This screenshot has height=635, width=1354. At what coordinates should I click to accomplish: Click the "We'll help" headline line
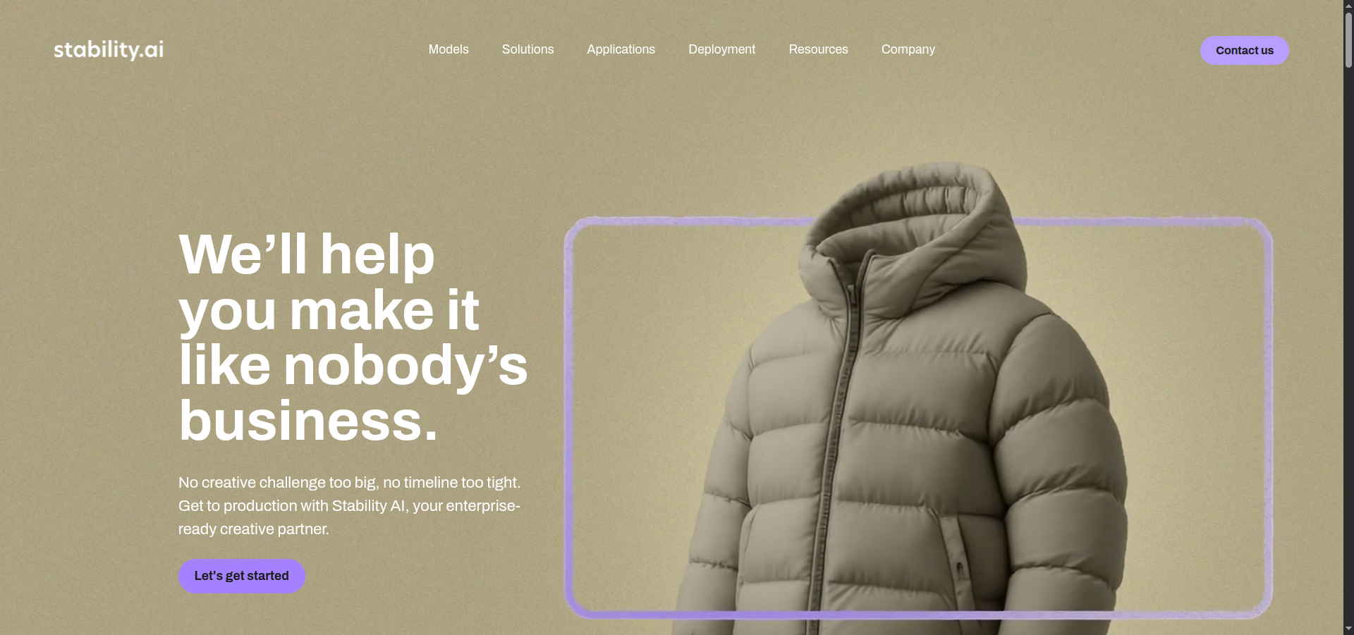pos(307,255)
